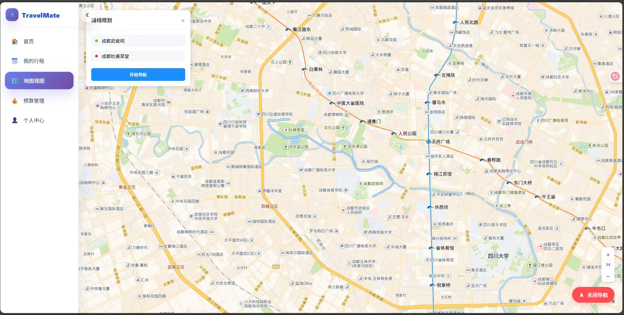The image size is (624, 315).
Task: Click the 成都市武侯区人民政府 marker
Action: pos(343,210)
